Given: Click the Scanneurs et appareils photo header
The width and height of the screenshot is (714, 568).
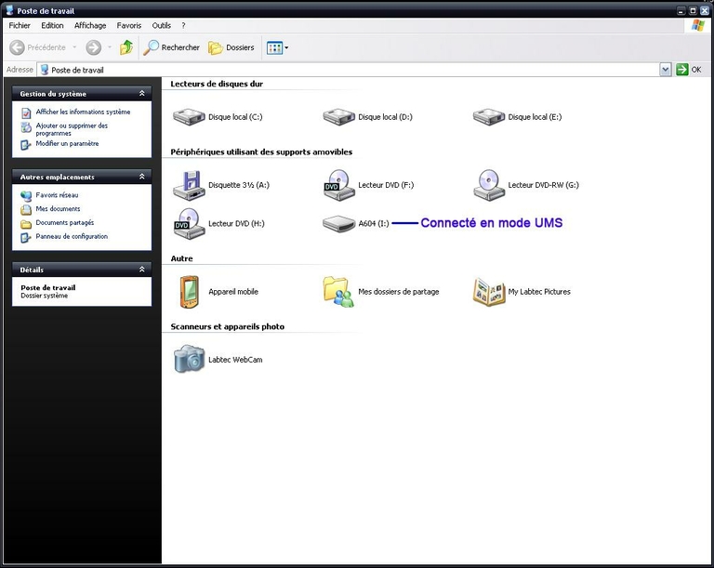Looking at the screenshot, I should (x=227, y=326).
